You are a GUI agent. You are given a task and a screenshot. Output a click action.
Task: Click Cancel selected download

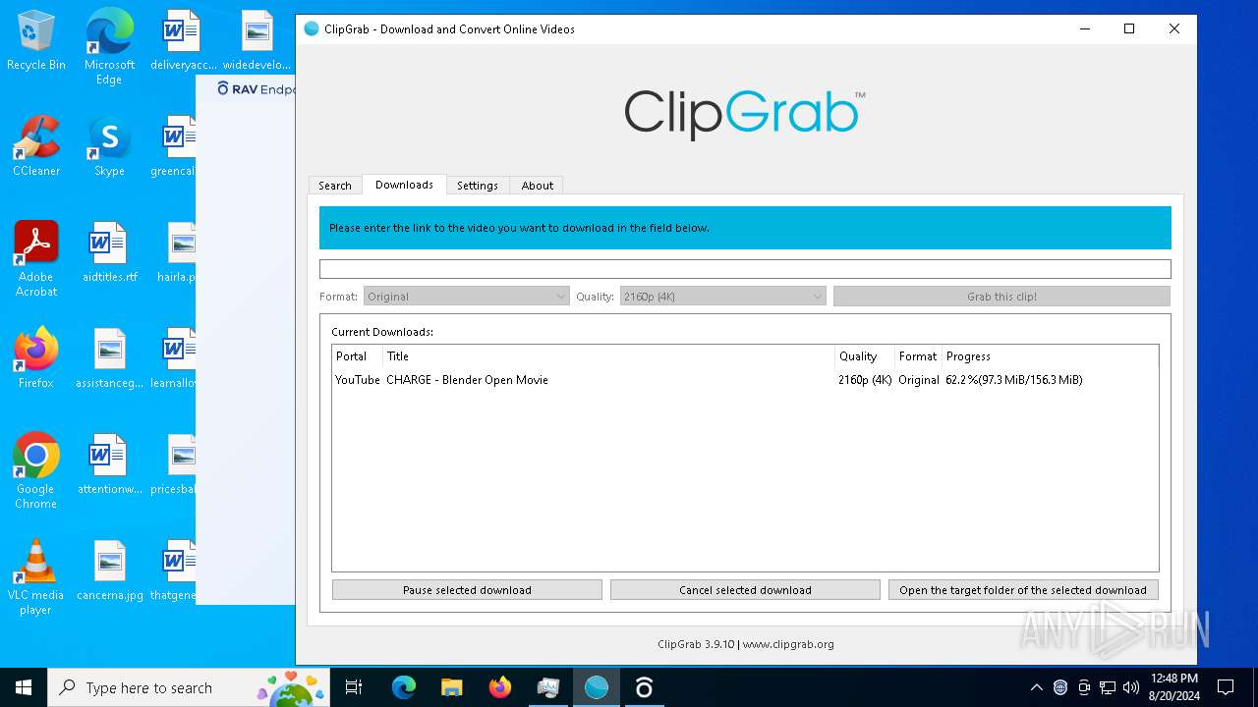click(745, 590)
